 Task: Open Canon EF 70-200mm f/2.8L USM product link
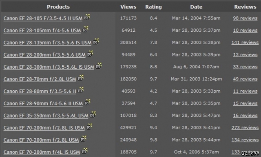coord(41,140)
